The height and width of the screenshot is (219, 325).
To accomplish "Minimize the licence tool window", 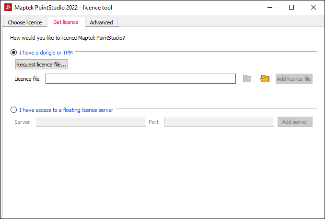I will coord(269,8).
